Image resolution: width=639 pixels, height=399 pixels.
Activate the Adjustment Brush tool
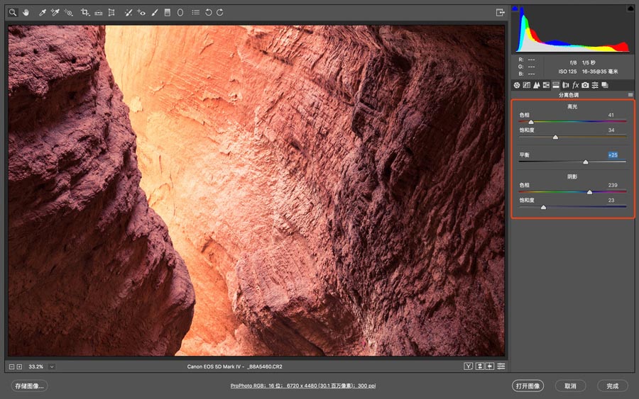[x=154, y=12]
